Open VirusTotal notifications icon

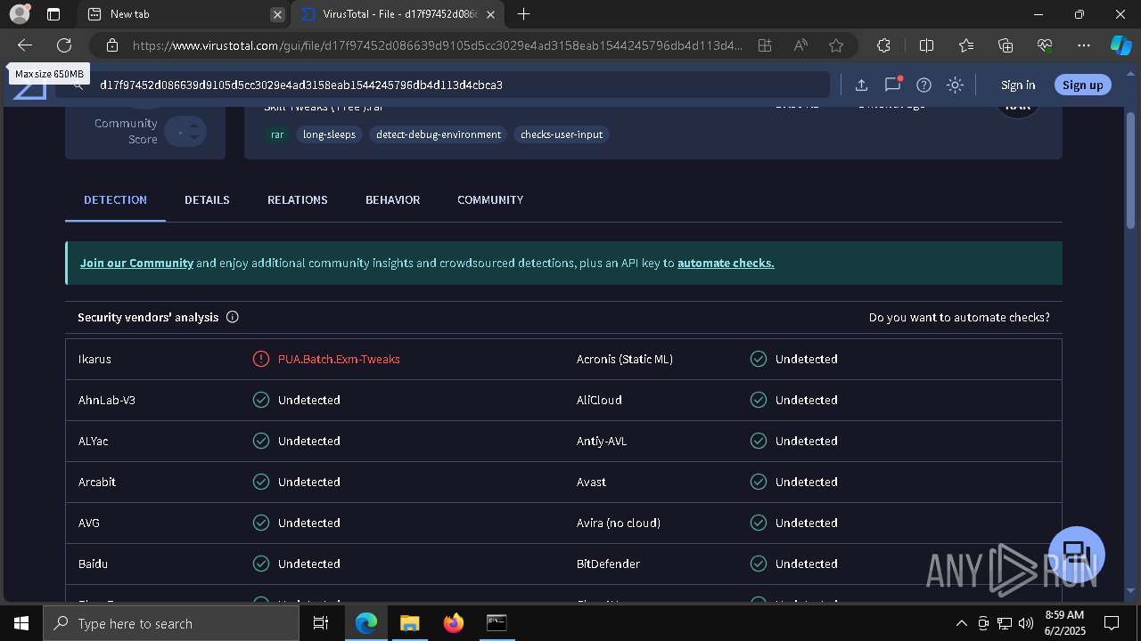pos(892,85)
